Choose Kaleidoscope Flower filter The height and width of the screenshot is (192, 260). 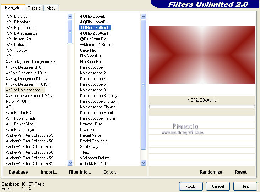click(97, 107)
